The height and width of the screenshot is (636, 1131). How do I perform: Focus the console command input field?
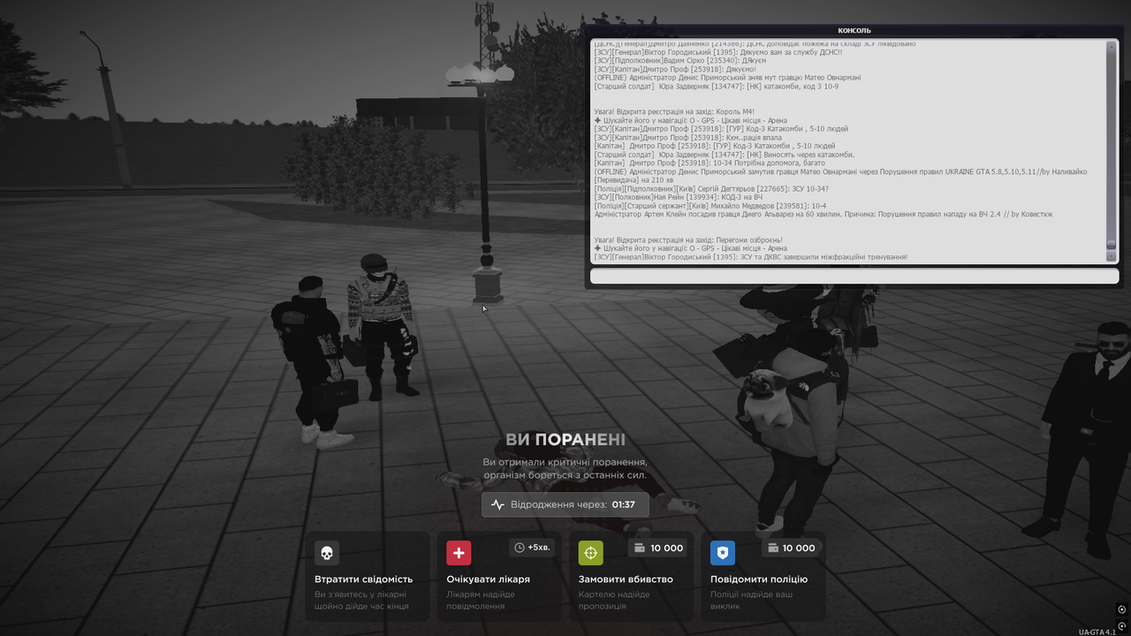854,276
